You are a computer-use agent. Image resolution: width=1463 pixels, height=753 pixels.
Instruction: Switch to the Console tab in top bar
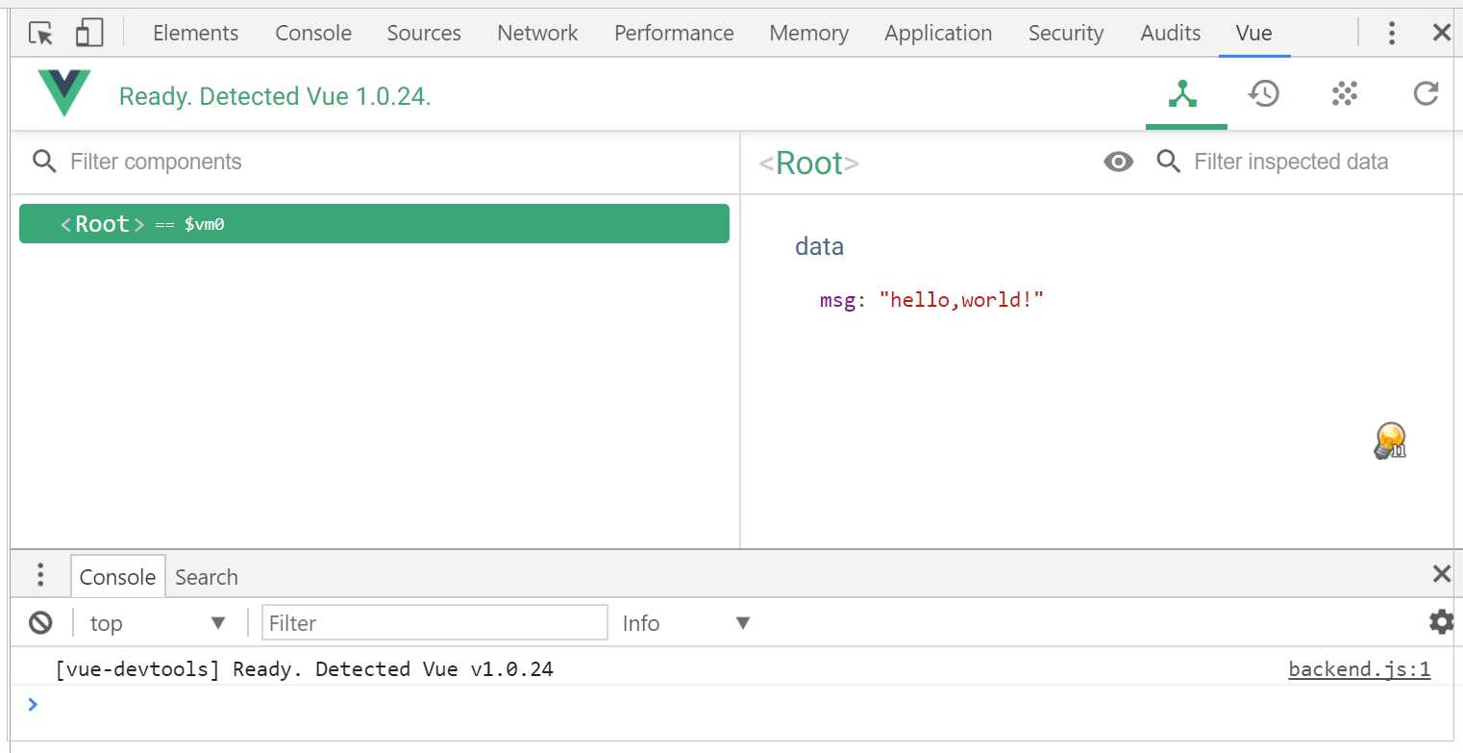coord(313,33)
